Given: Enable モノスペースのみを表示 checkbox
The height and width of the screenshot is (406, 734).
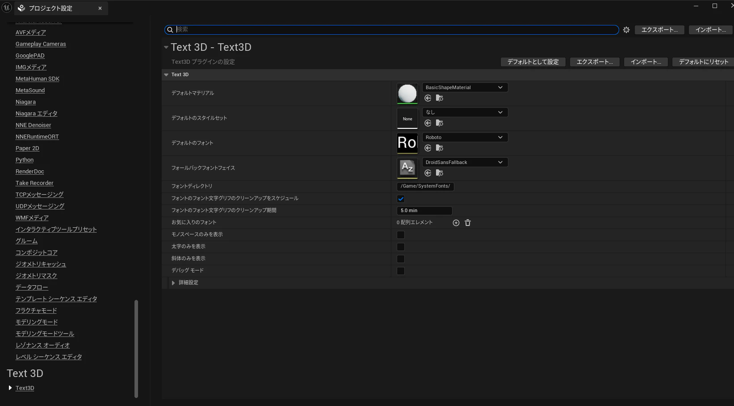Looking at the screenshot, I should [x=401, y=235].
